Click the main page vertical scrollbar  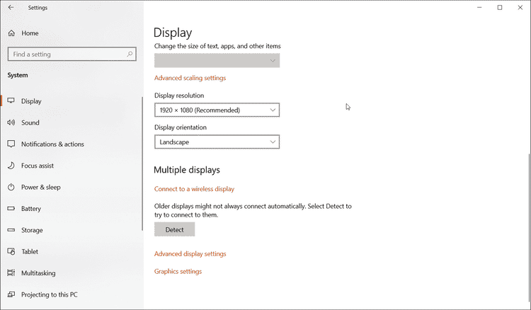[530, 227]
